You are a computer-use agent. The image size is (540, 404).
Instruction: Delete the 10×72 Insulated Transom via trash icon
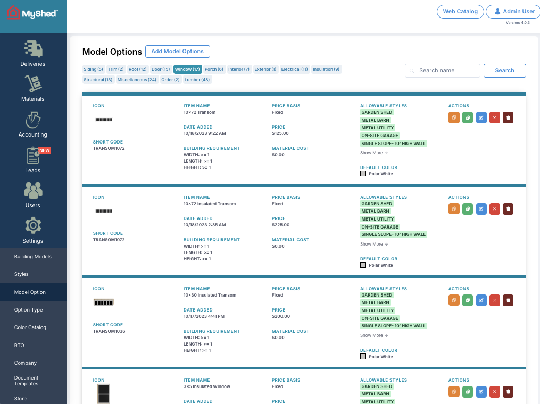(508, 209)
